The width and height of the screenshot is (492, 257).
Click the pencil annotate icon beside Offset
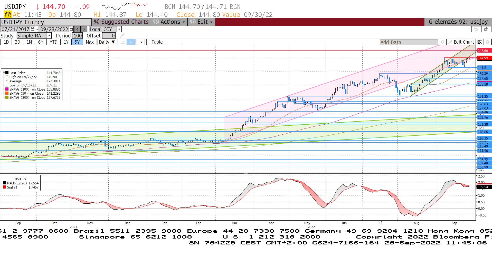click(x=122, y=36)
